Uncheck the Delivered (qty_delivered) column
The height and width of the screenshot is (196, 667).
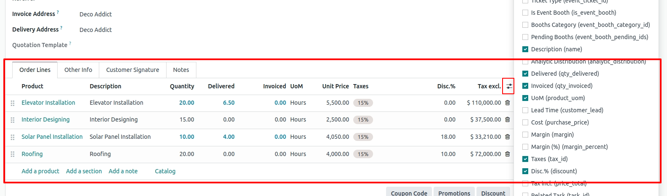pos(525,74)
